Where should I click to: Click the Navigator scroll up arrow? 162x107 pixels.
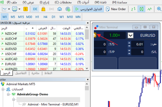click(x=87, y=84)
